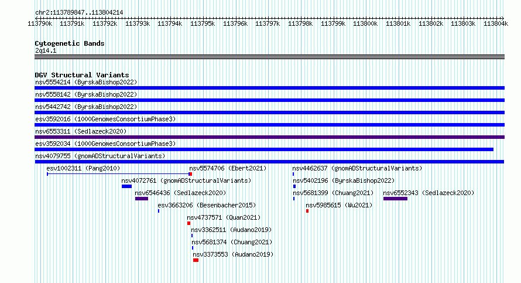This screenshot has width=521, height=283.
Task: Click the DGV Structural Variants track heading
Action: coord(82,75)
